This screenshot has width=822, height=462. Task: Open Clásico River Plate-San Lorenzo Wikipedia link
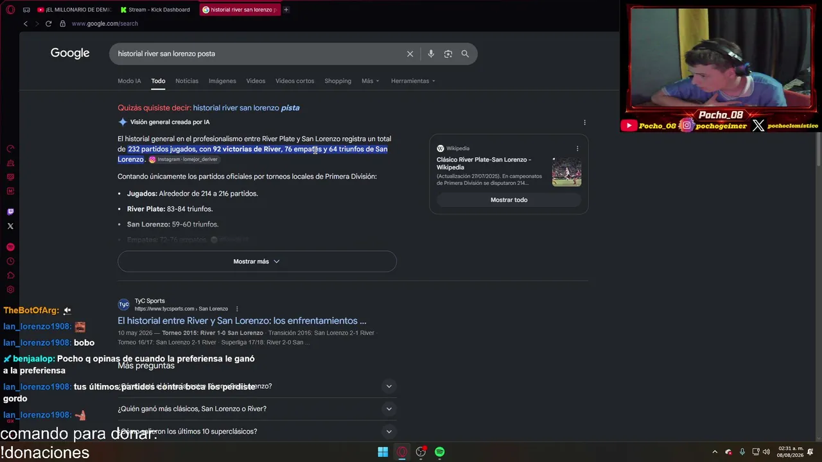coord(484,164)
